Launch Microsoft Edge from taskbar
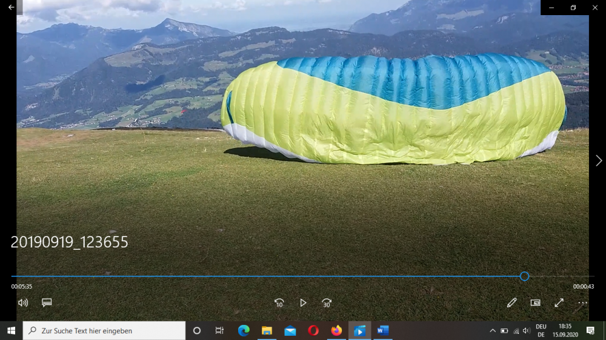The height and width of the screenshot is (340, 606). pos(244,331)
